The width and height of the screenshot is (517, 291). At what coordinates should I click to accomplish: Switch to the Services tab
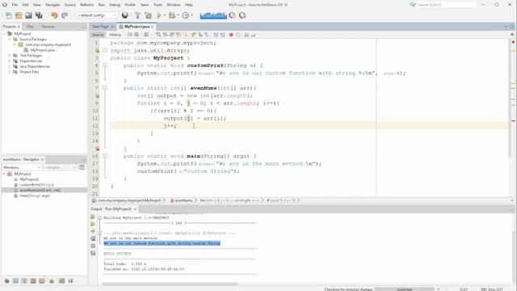pos(48,27)
